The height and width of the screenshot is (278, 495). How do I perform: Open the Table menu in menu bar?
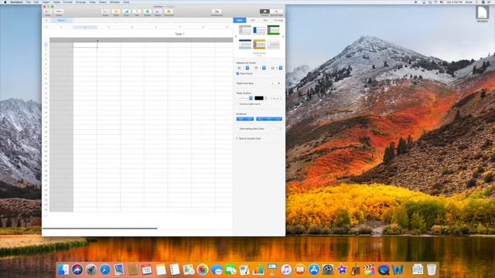pos(56,2)
